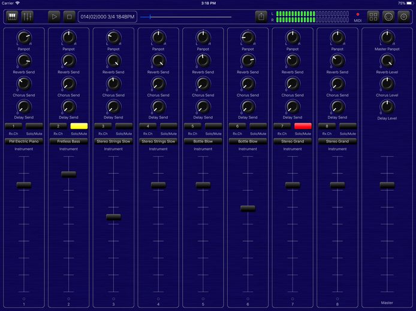Open the mixer faders view

pyautogui.click(x=27, y=17)
